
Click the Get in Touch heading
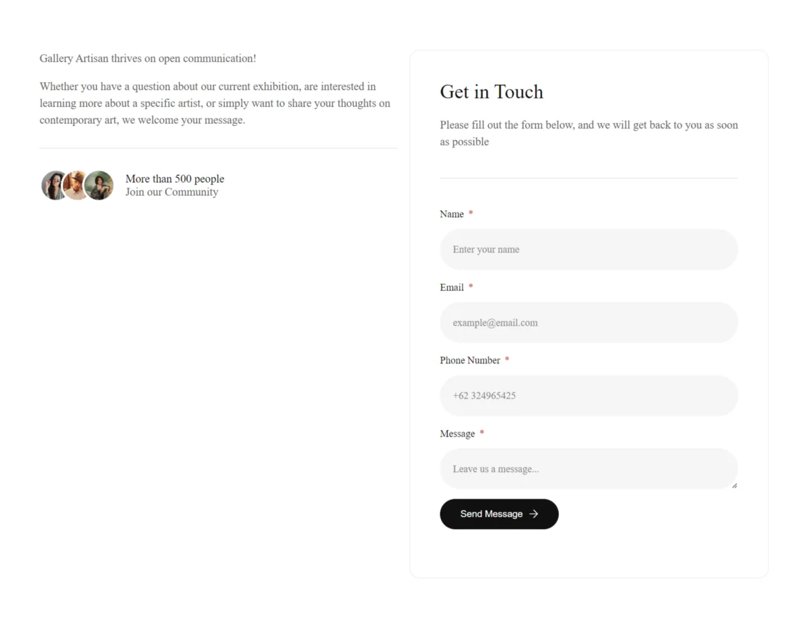click(492, 92)
